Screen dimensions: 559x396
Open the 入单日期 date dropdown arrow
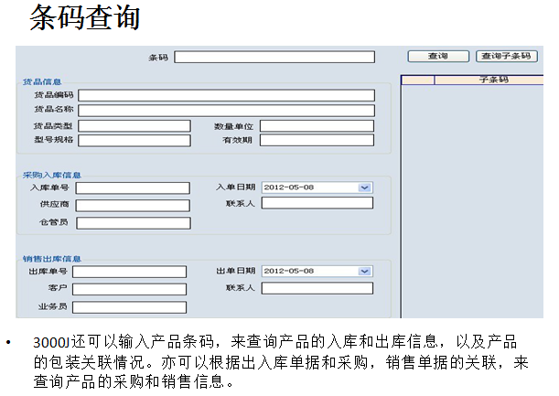[x=364, y=187]
